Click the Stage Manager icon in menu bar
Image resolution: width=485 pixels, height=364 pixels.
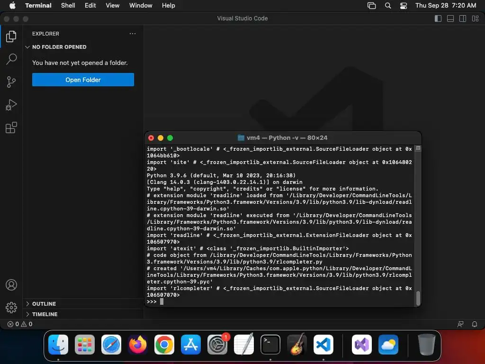pyautogui.click(x=371, y=6)
